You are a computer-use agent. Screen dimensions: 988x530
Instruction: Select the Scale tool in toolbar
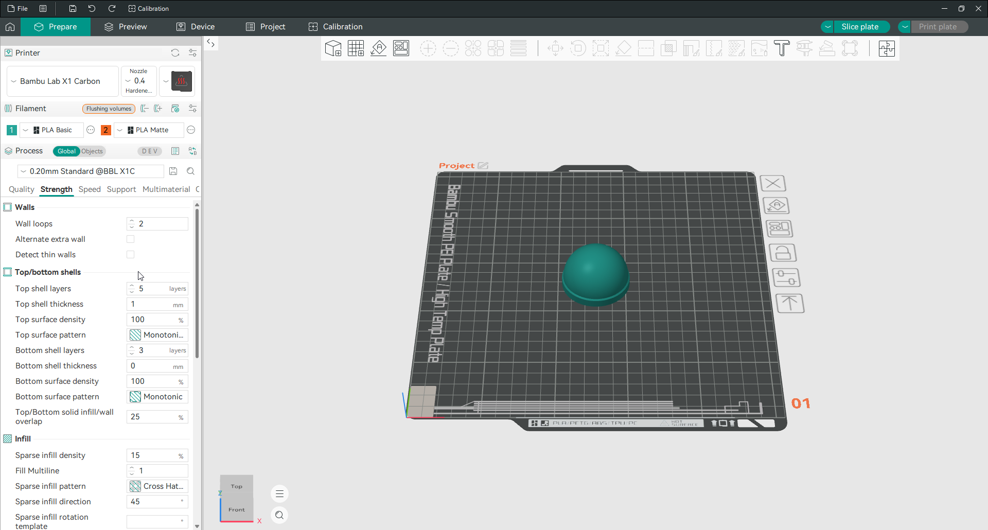[x=601, y=48]
